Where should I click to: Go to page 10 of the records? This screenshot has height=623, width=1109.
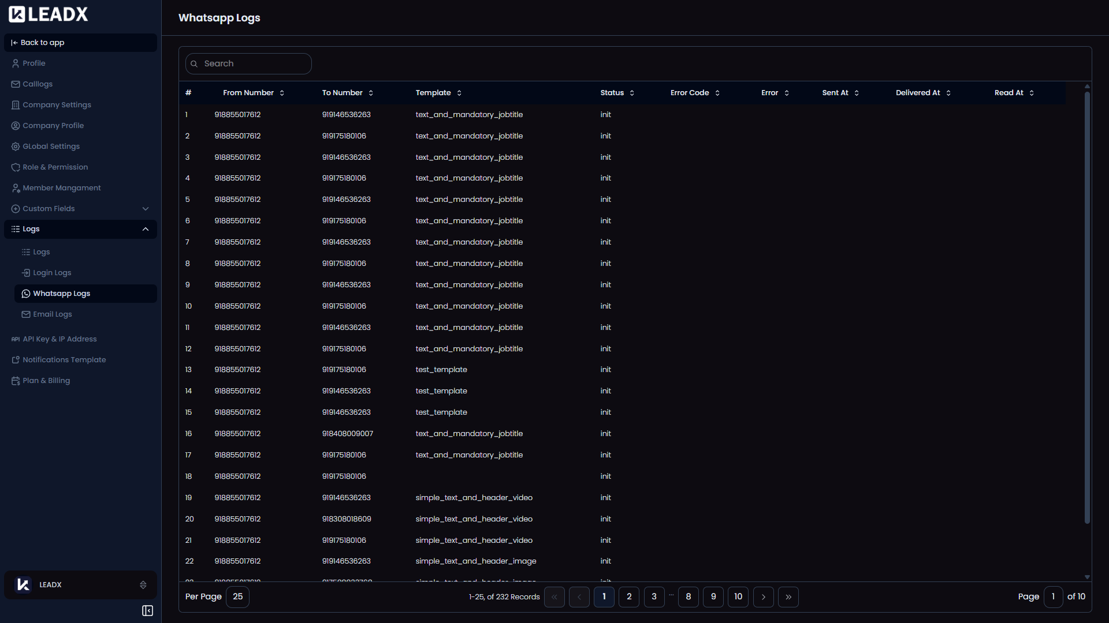[x=738, y=597]
